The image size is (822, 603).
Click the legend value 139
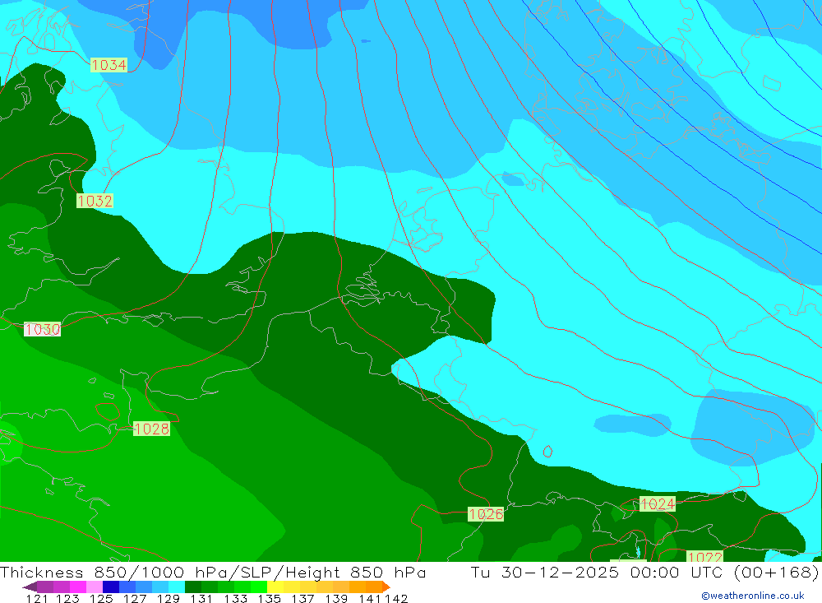click(336, 599)
